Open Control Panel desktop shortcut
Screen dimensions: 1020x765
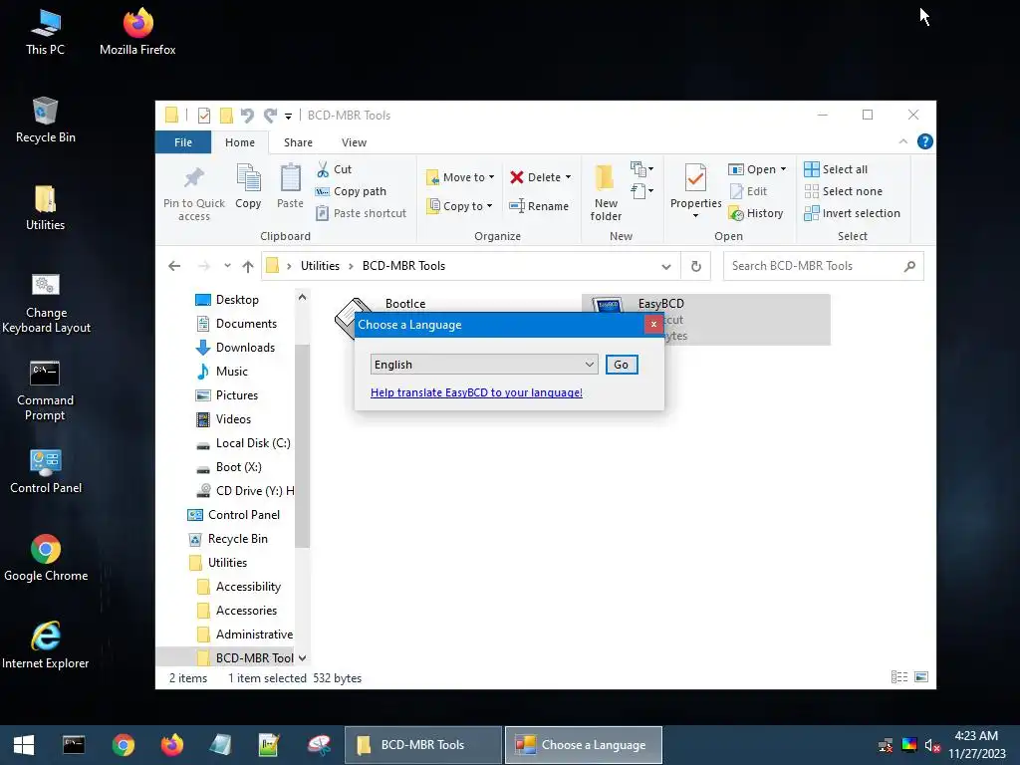[45, 471]
